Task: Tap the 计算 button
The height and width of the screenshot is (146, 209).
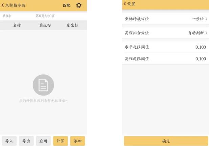Action: pos(61,141)
